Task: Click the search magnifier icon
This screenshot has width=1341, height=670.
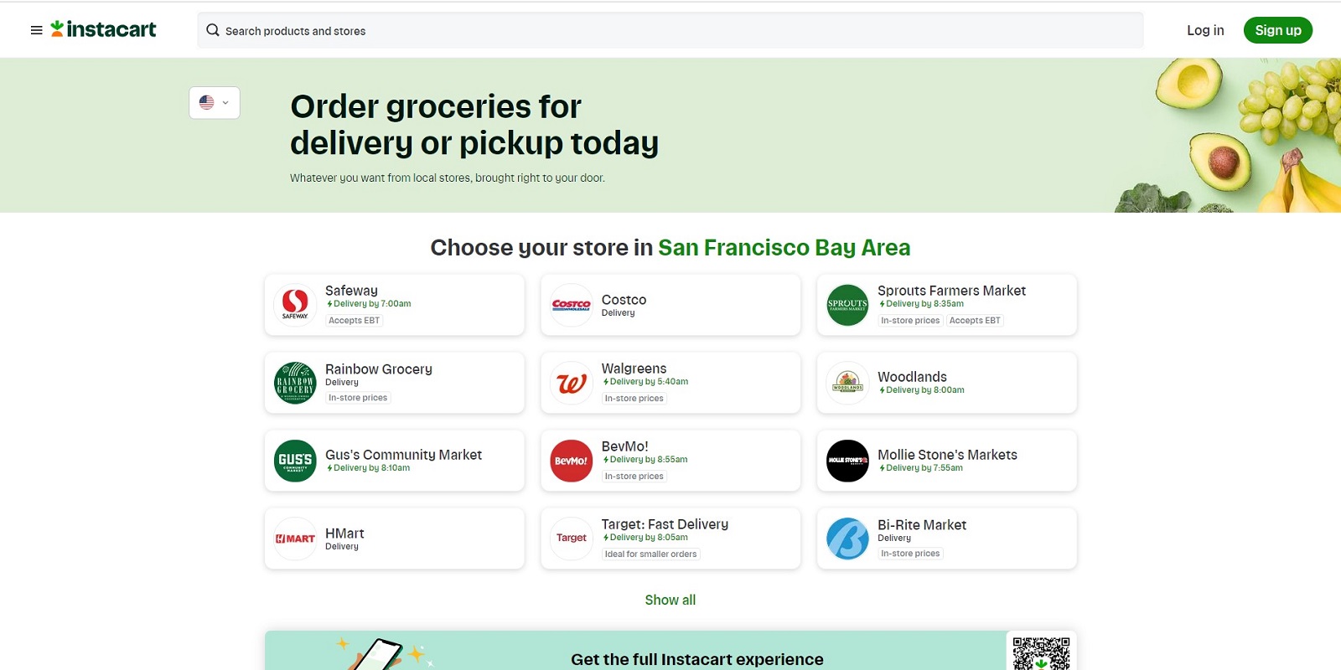Action: pyautogui.click(x=213, y=30)
